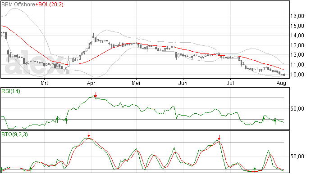Click the Mei month label
The height and width of the screenshot is (174, 311).
136,83
